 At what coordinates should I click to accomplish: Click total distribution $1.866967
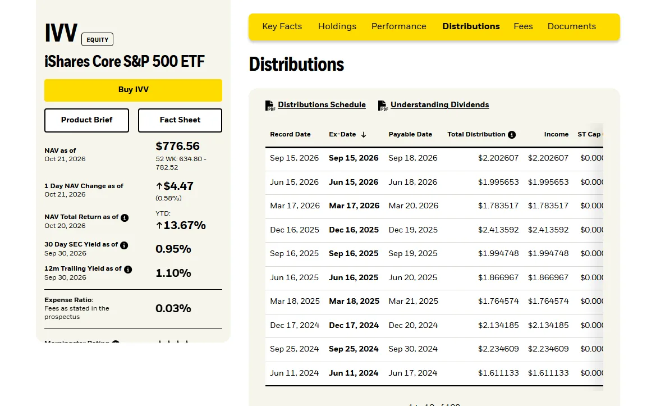tap(498, 278)
